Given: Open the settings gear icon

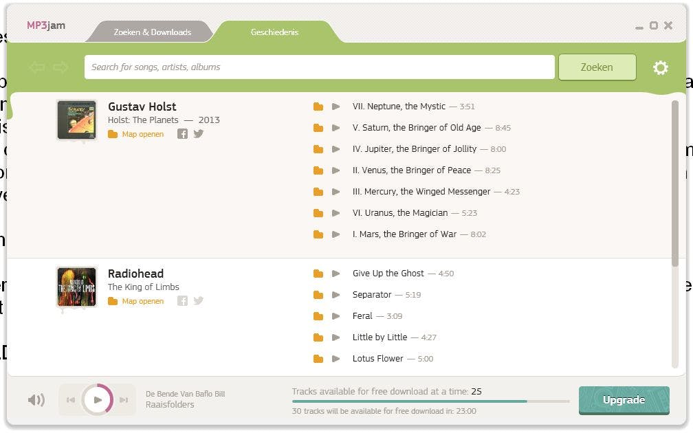Looking at the screenshot, I should click(x=660, y=67).
